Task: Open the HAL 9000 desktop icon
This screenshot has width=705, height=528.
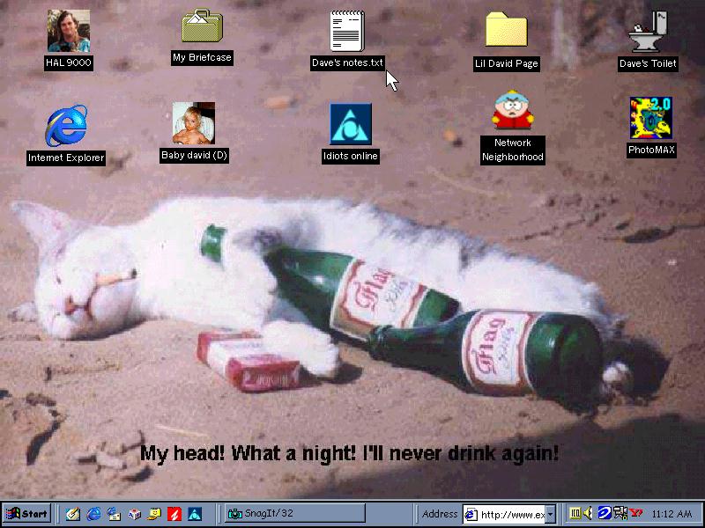Action: tap(68, 32)
